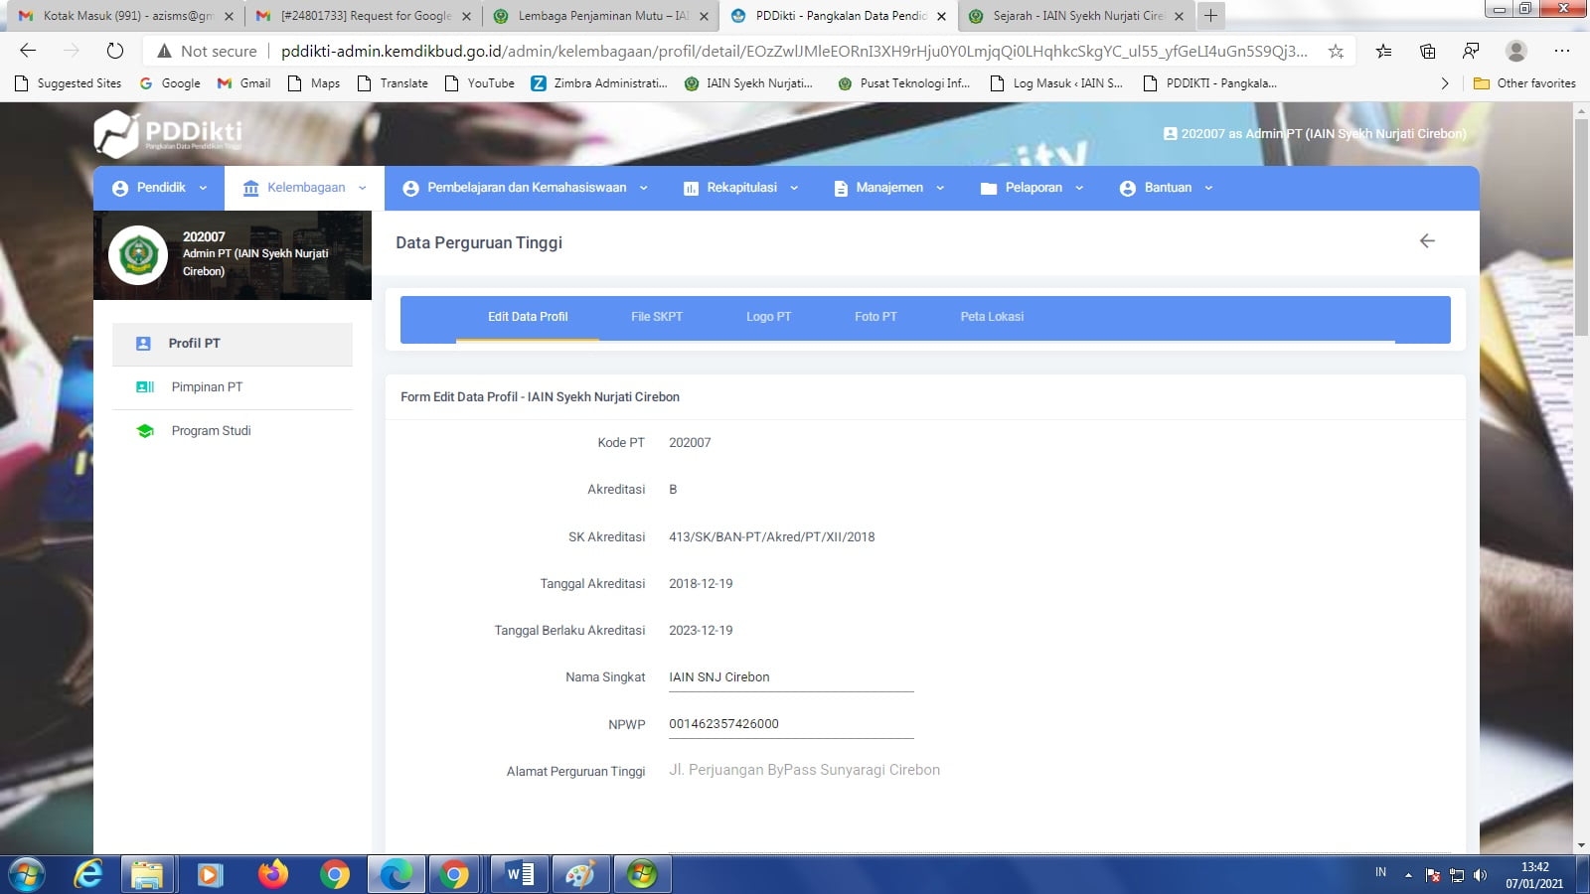Open Pembelajaran dan Kemahasiswaan dropdown
Viewport: 1590px width, 894px height.
click(526, 188)
